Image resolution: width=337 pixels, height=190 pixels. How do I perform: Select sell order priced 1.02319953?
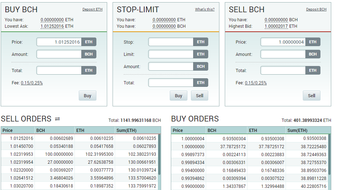click(79, 154)
